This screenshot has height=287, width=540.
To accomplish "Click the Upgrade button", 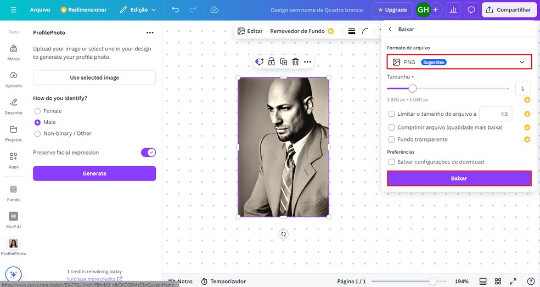I will [x=392, y=10].
